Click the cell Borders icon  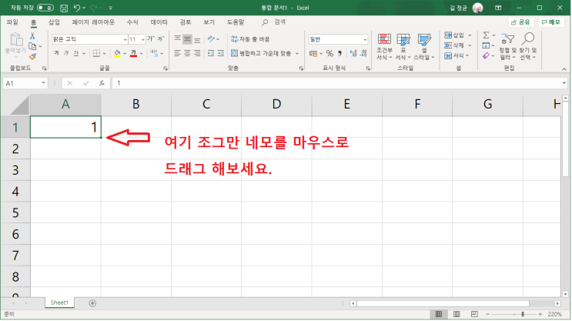pos(96,54)
